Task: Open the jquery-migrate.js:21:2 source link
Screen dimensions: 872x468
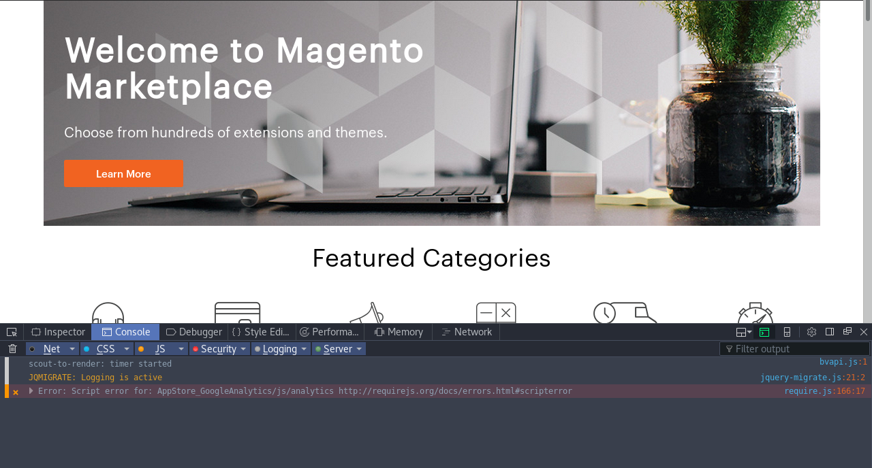Action: 813,378
